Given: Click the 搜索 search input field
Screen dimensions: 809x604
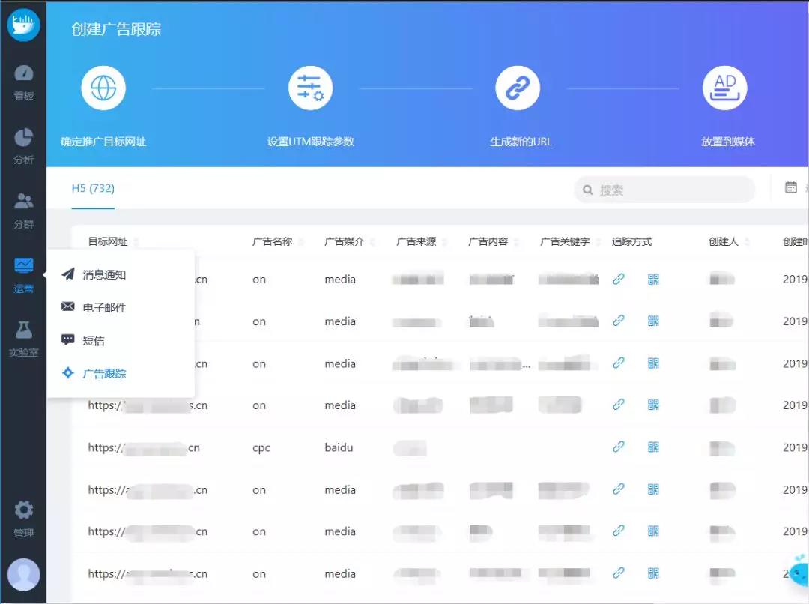Looking at the screenshot, I should coord(664,190).
